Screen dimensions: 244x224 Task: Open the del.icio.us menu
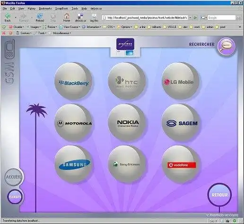[96, 9]
